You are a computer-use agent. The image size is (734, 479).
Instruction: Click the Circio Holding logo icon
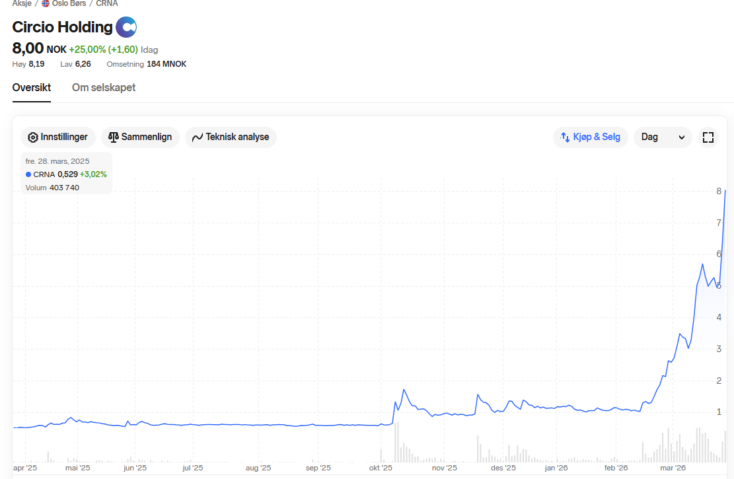coord(126,28)
